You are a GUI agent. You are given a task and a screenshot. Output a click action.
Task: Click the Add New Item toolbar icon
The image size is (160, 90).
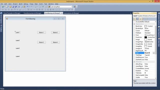point(7,7)
